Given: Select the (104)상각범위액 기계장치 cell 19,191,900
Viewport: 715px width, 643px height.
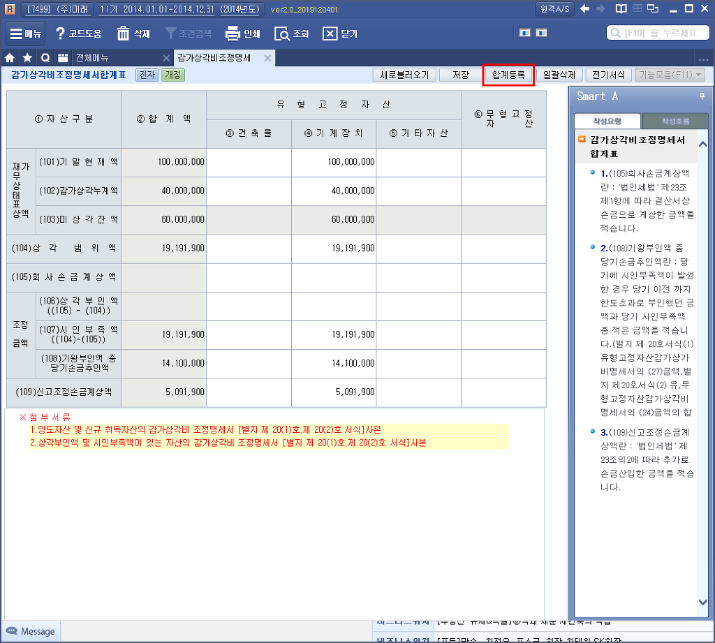Looking at the screenshot, I should pos(334,249).
